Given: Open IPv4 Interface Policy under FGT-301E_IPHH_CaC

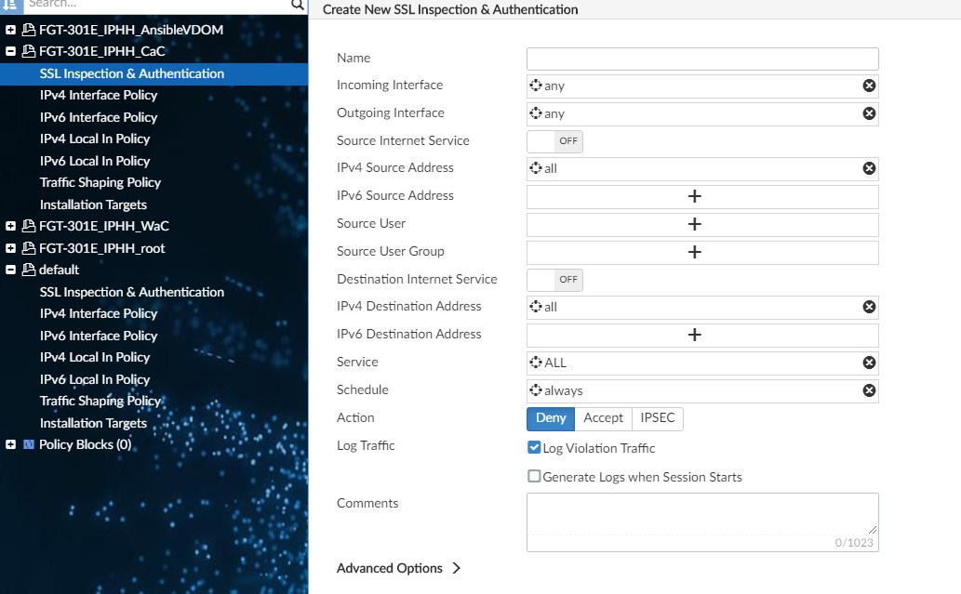Looking at the screenshot, I should [x=99, y=95].
